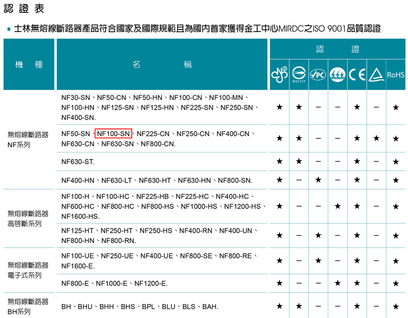The image size is (408, 318).
Task: Click the NF800-SN model name
Action: tap(235, 180)
